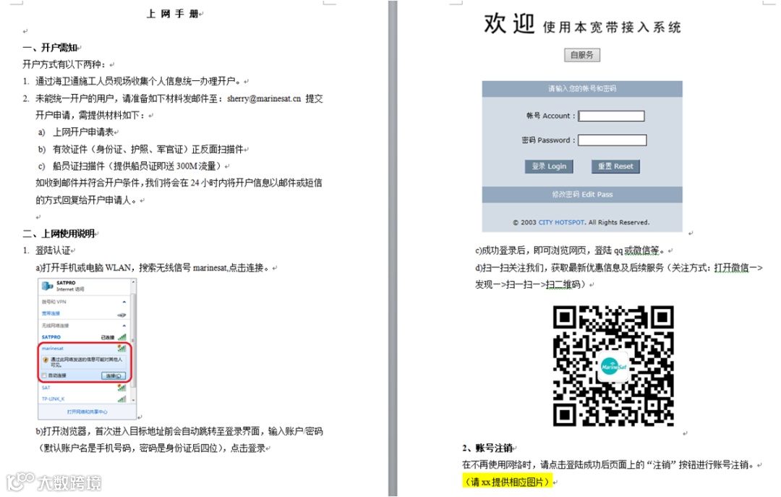Click the 宽带连接 modem icon
The height and width of the screenshot is (497, 781).
pyautogui.click(x=121, y=315)
